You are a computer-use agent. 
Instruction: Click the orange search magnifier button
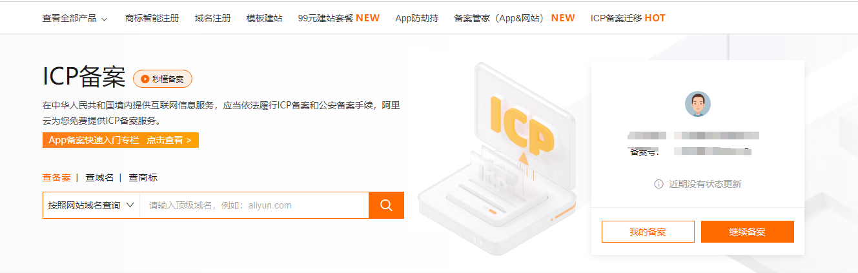coord(386,205)
